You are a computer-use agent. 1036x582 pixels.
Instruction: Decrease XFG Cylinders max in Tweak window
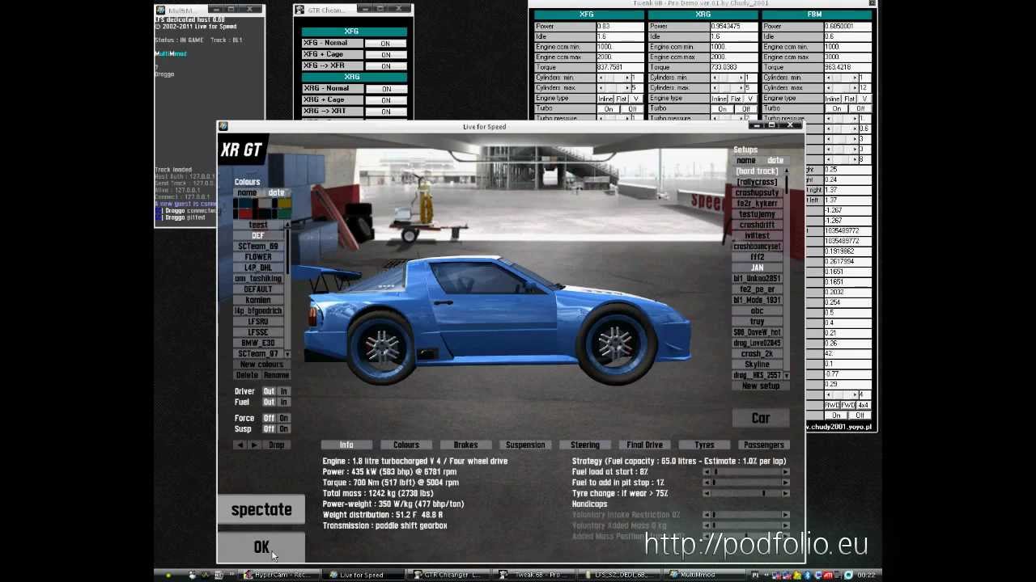click(601, 87)
